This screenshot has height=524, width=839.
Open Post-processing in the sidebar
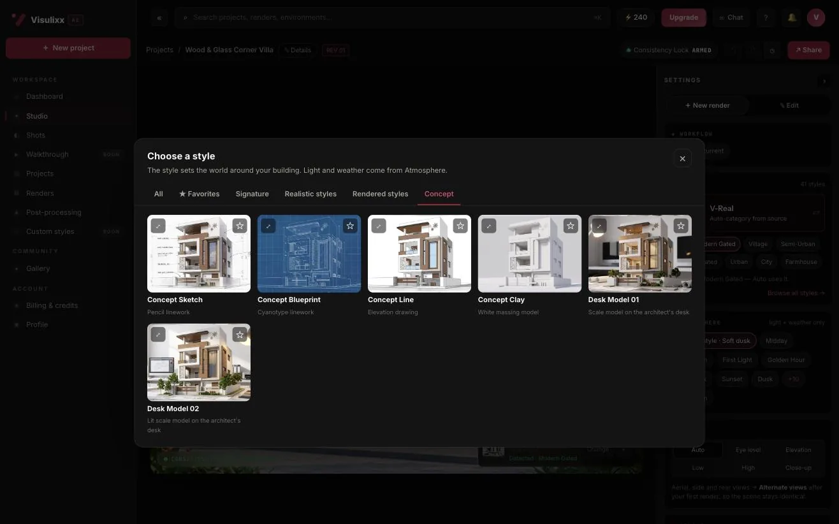(x=67, y=212)
